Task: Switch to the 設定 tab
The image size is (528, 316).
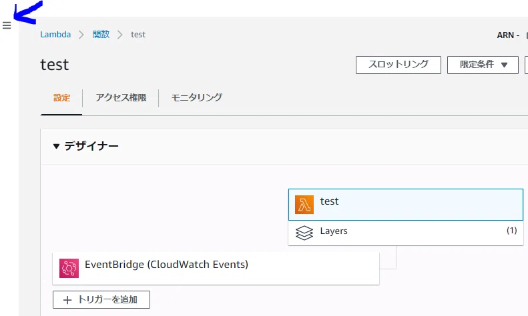Action: tap(61, 98)
